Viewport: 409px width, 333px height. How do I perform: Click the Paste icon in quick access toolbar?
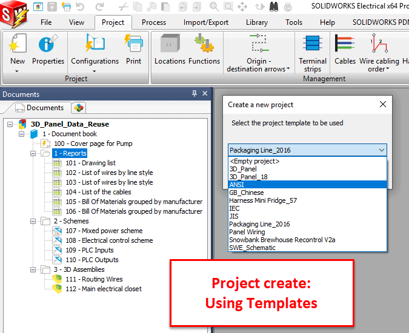coord(165,6)
